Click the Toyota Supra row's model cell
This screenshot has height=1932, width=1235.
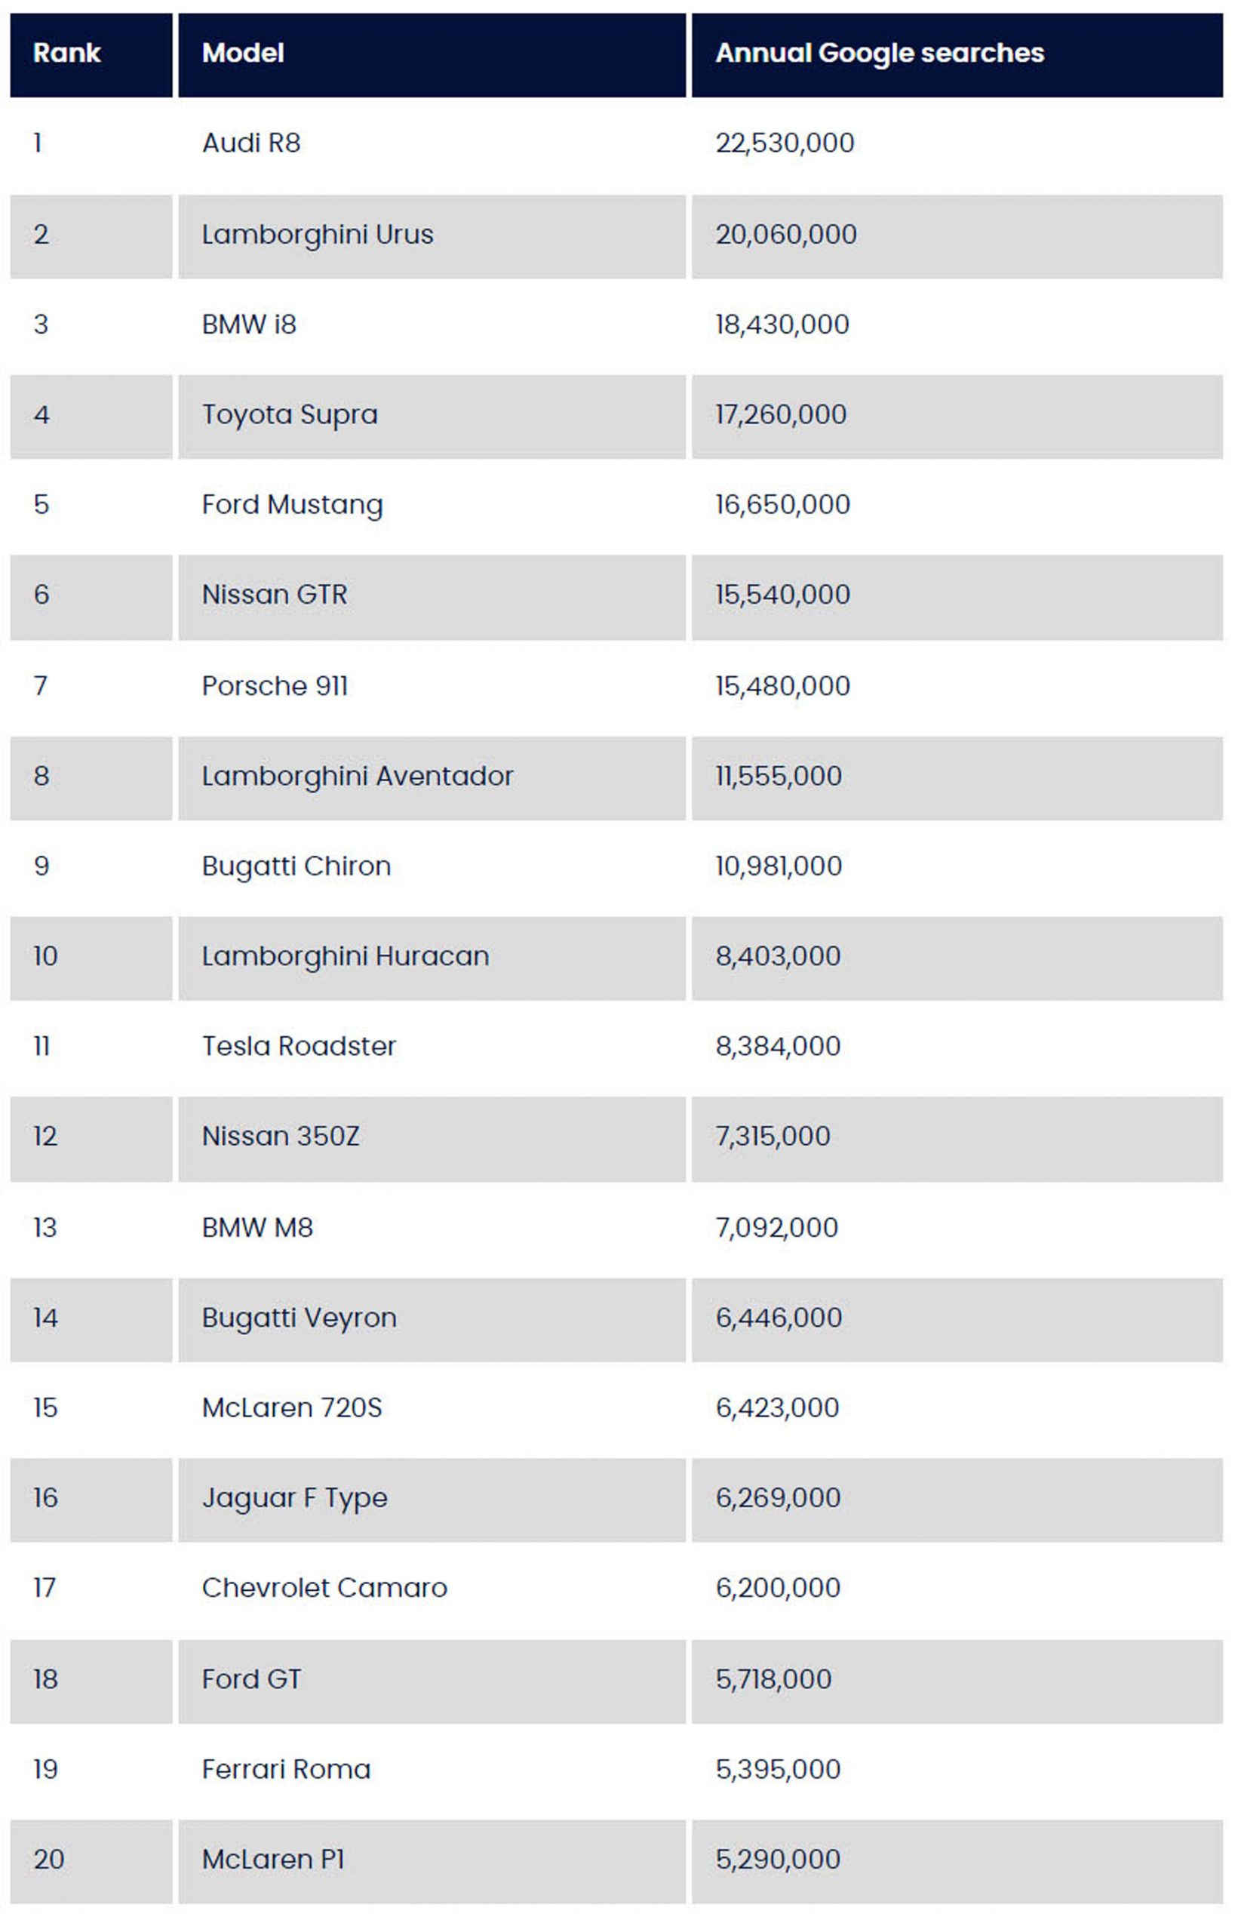tap(290, 415)
